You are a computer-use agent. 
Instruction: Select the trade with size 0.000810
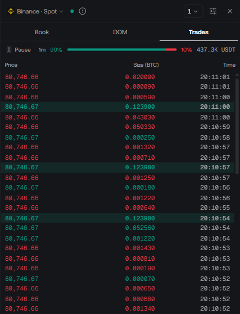click(117, 258)
